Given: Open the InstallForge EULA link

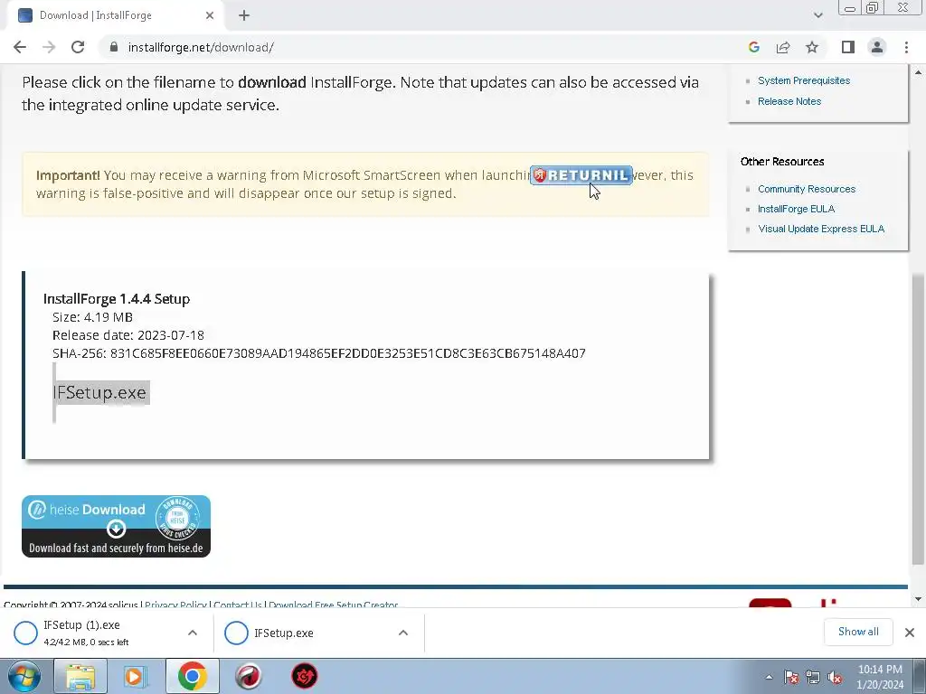Looking at the screenshot, I should 796,209.
